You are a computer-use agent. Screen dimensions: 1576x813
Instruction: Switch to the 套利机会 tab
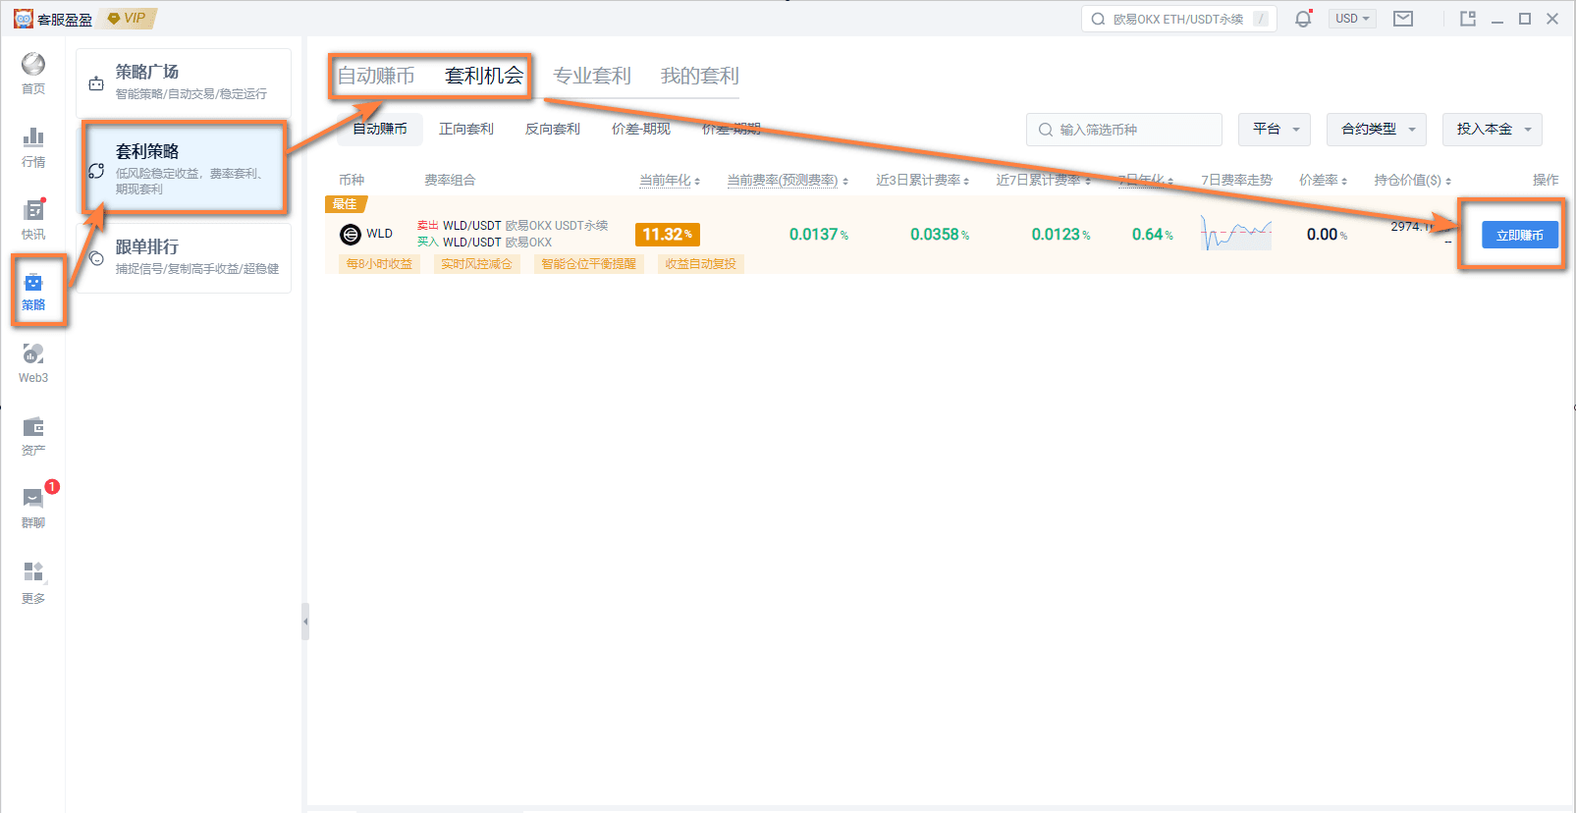coord(484,76)
